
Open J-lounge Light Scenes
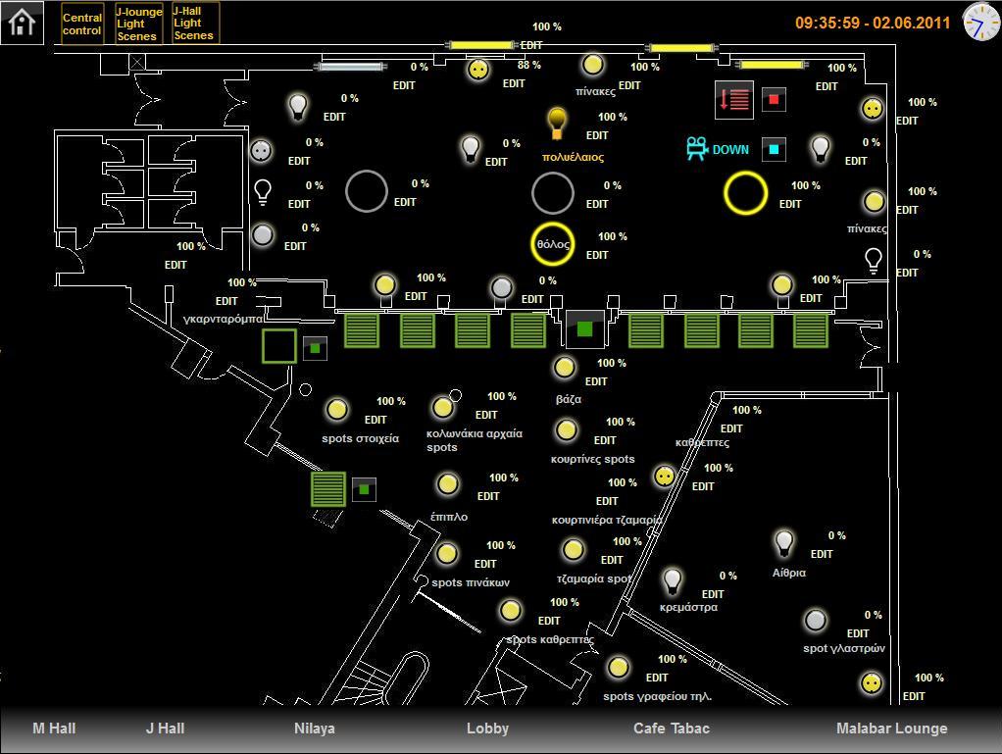click(139, 24)
